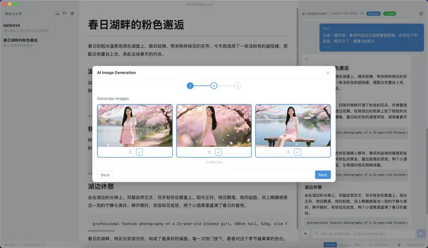
Task: Close the AI Image Generation dialog
Action: [x=328, y=73]
